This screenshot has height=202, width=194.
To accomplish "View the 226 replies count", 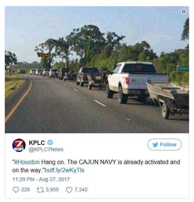I will coord(26,190).
